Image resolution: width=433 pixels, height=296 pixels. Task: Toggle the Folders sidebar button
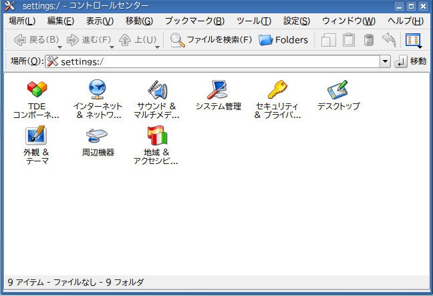(x=283, y=40)
